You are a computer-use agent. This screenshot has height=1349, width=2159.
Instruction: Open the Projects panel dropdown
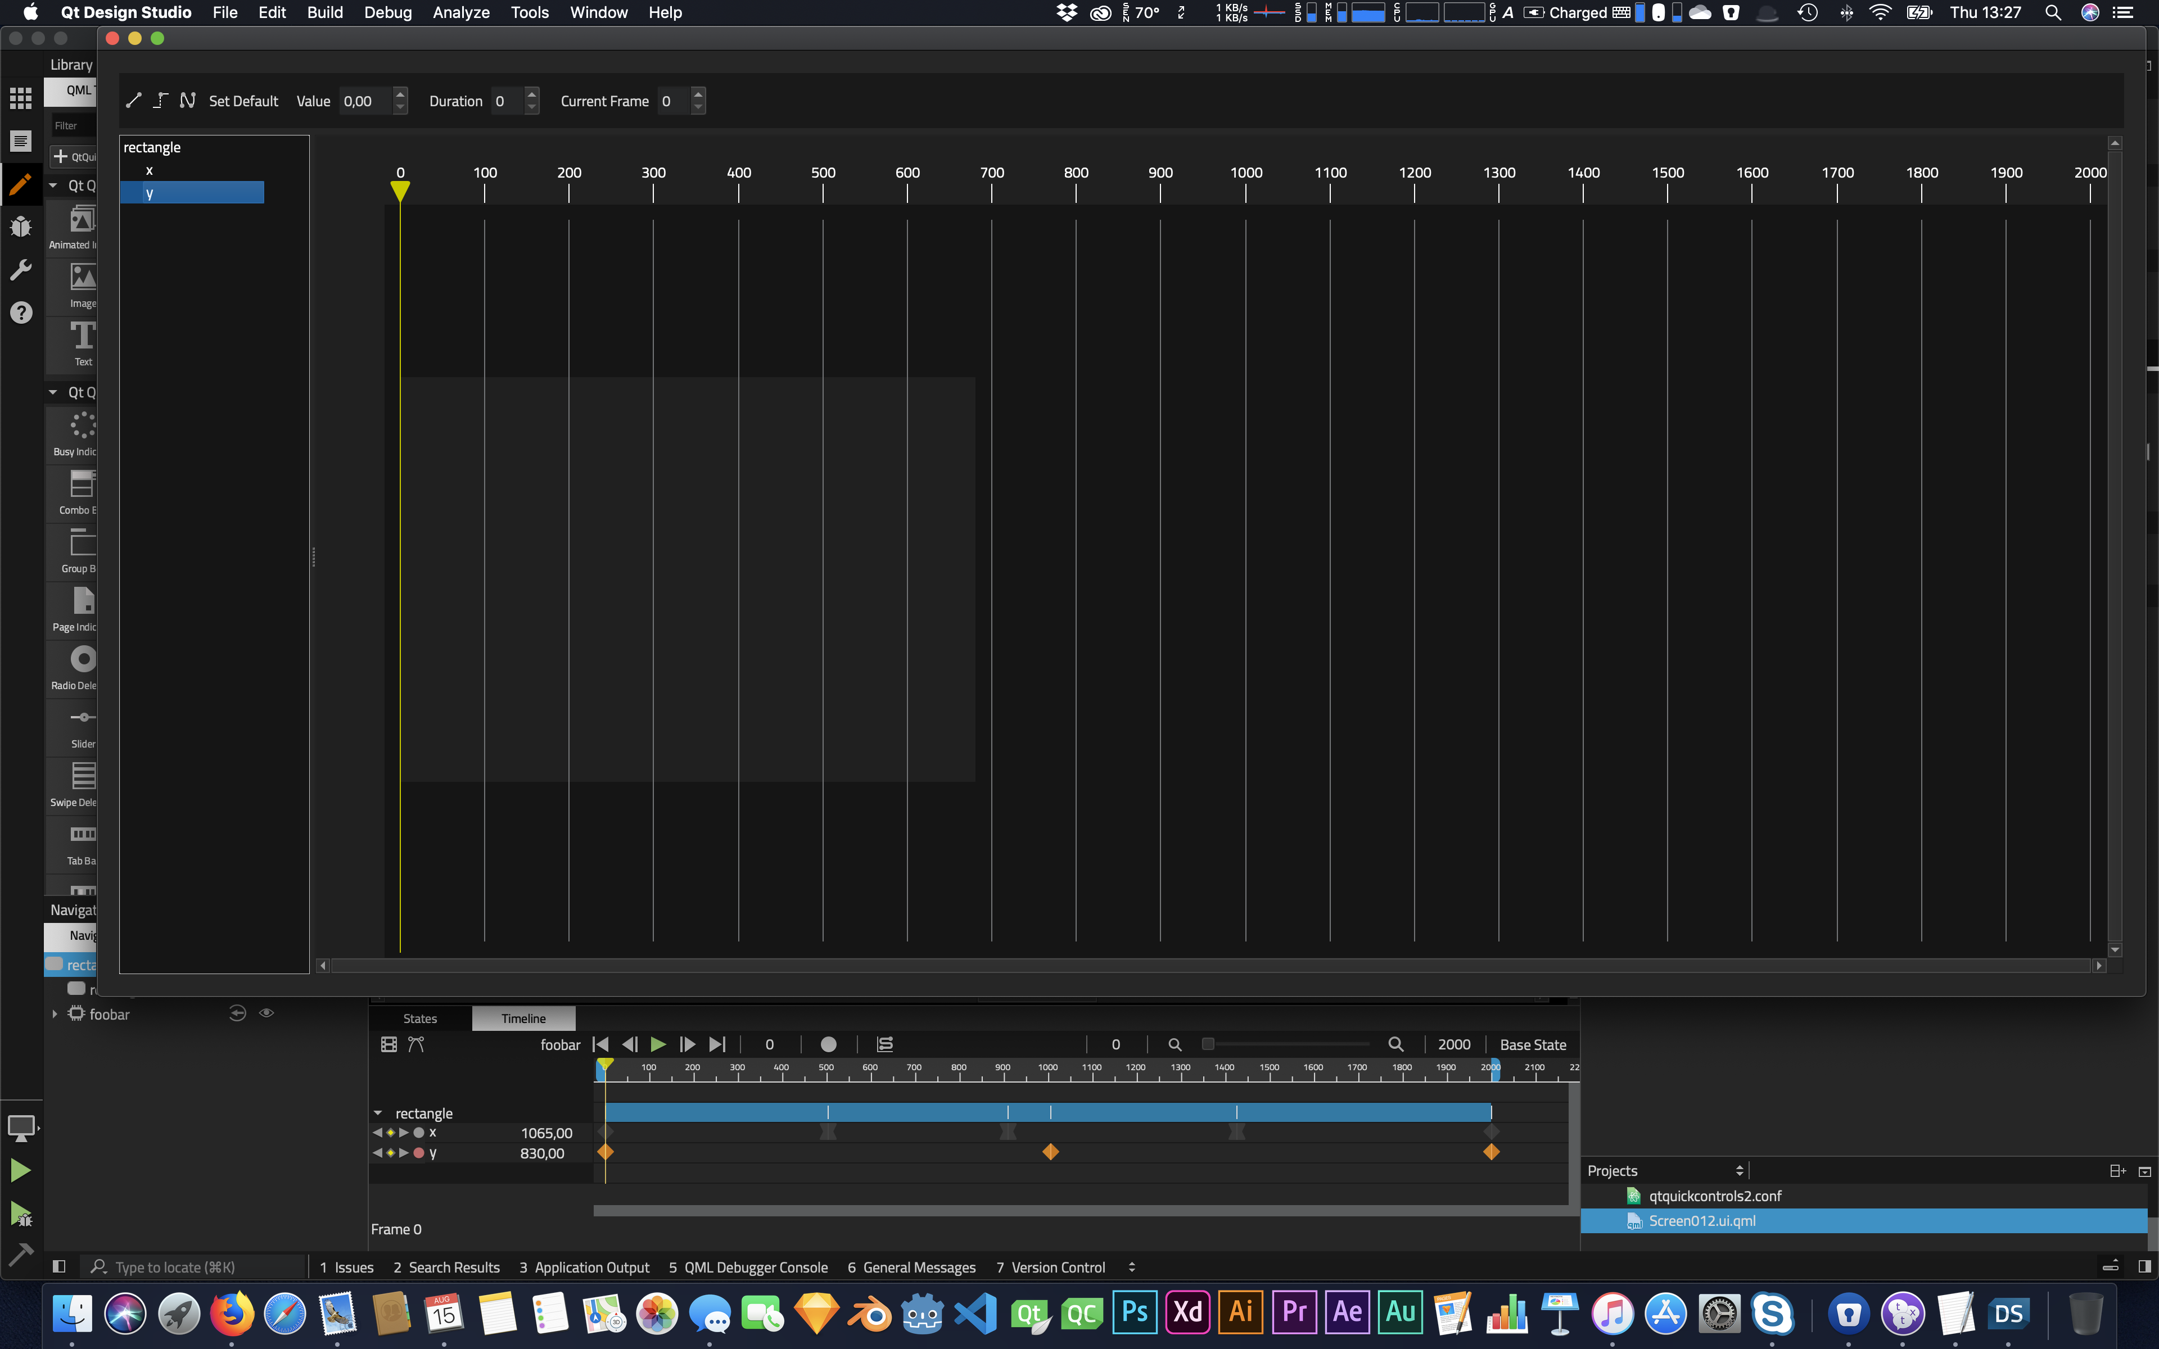(x=1739, y=1171)
